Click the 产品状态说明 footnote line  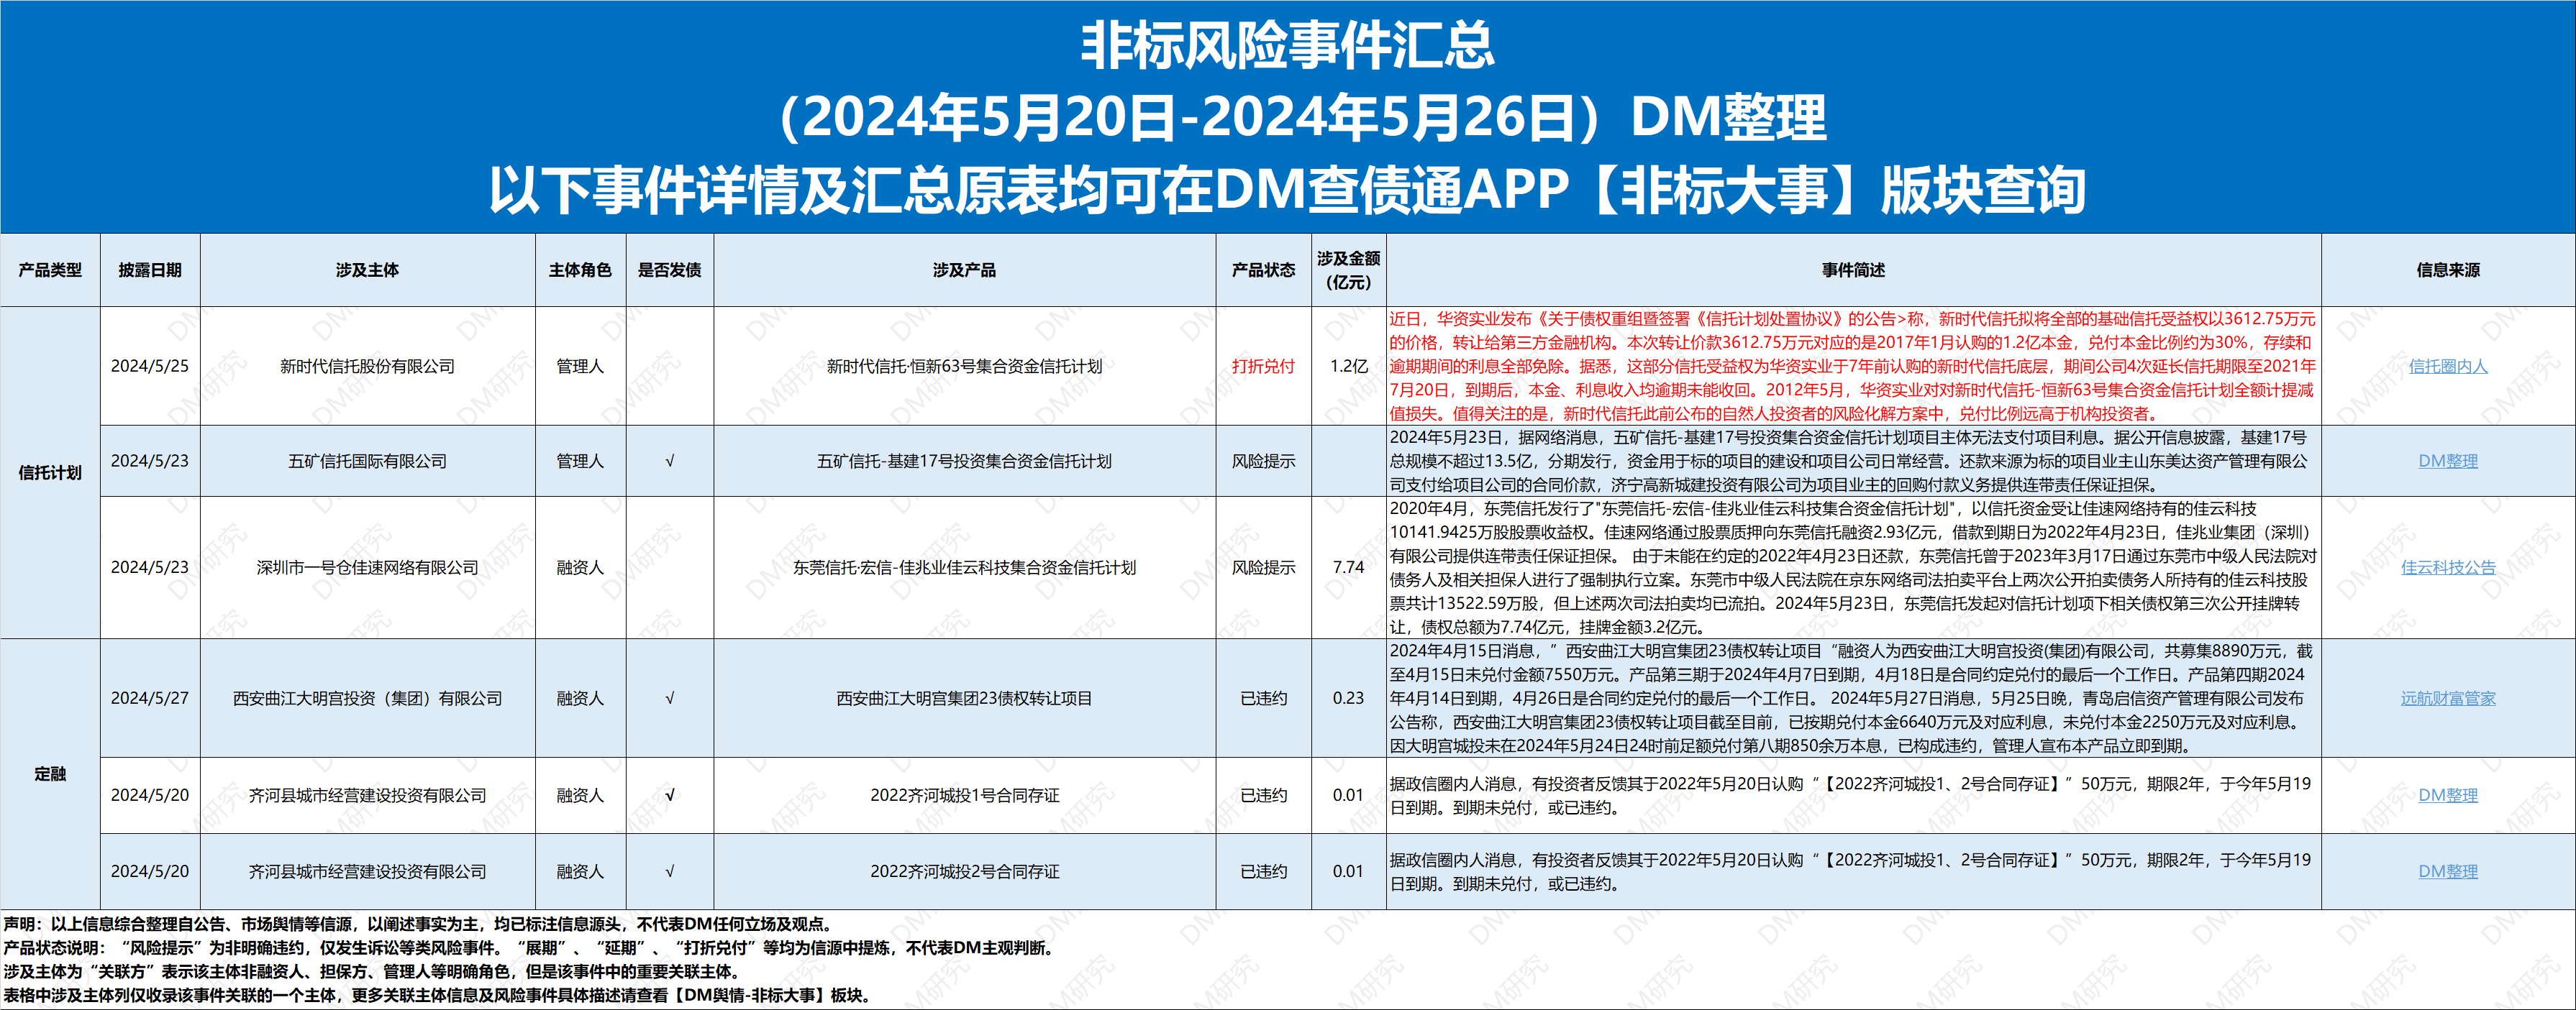click(530, 948)
